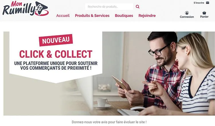Open the Rejoindre menu

coord(147,16)
